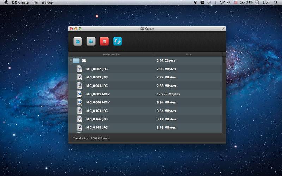Click the blue convert arrows icon
The width and height of the screenshot is (282, 176).
[x=117, y=42]
